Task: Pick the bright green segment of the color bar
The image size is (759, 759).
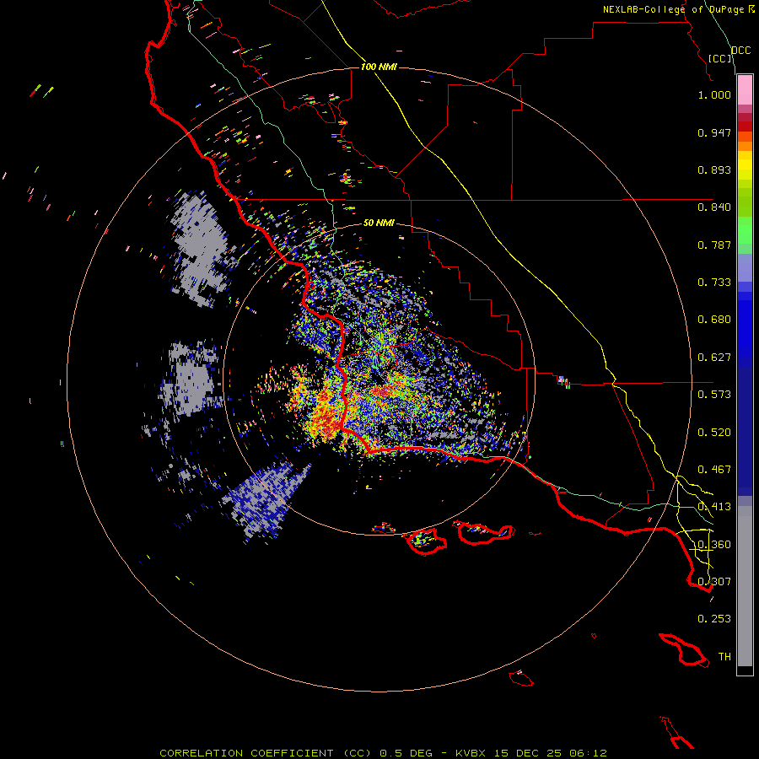Action: pyautogui.click(x=745, y=230)
